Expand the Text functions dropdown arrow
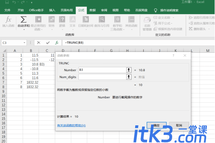This screenshot has width=215, height=143. [x=73, y=30]
